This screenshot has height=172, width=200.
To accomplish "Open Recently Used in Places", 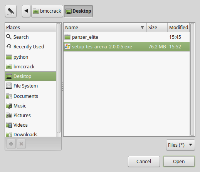I will [30, 46].
